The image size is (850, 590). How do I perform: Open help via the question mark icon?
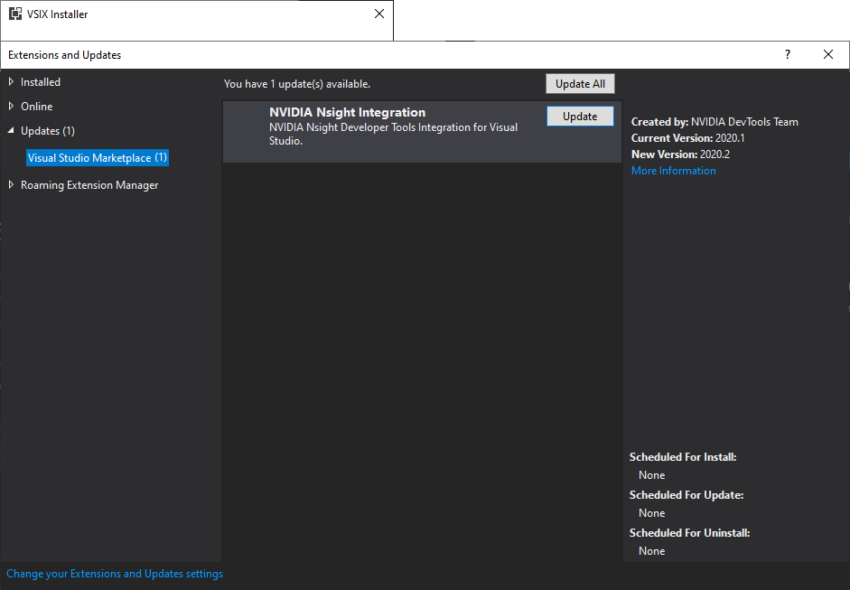[787, 54]
